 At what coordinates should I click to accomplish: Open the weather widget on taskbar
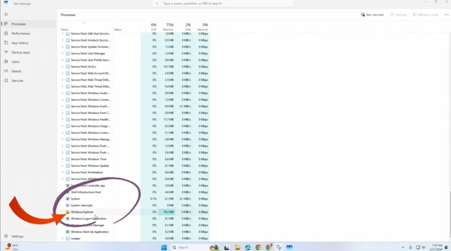coord(12,247)
